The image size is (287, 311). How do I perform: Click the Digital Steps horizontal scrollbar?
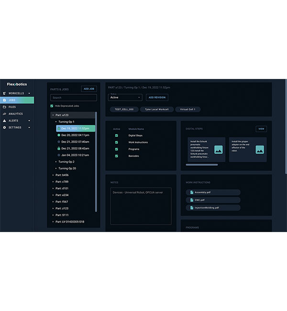coord(202,165)
